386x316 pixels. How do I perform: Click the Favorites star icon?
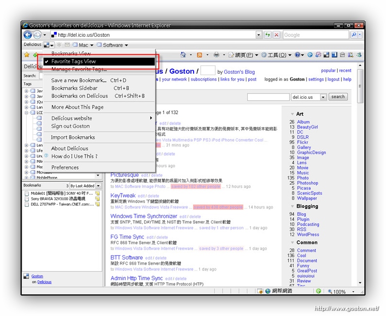coord(27,55)
